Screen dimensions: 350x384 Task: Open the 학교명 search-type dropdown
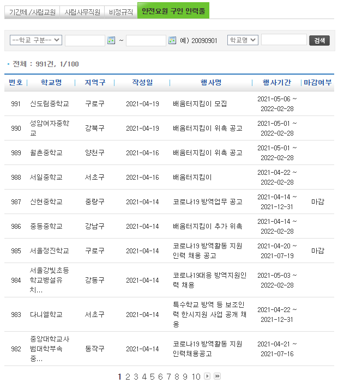click(243, 40)
